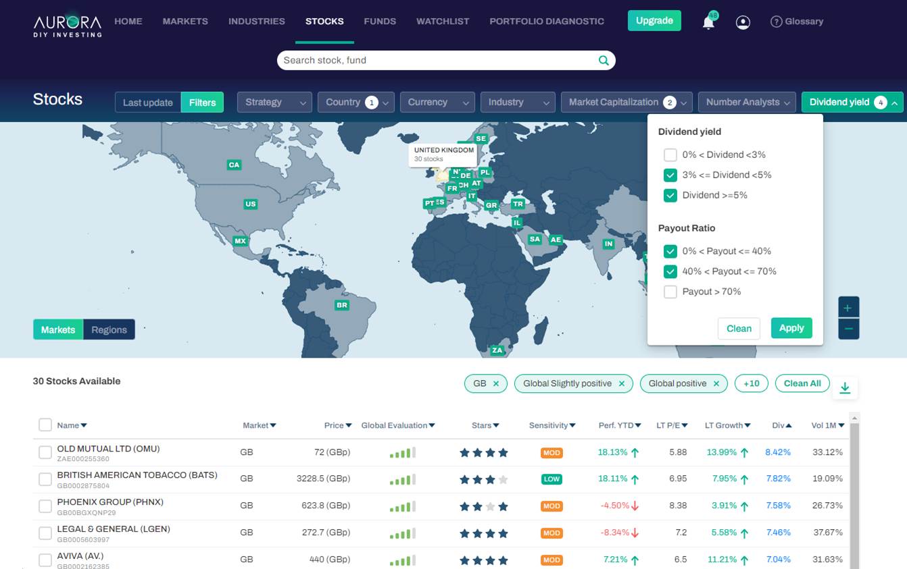Expand the Market Capitalization filter dropdown
The image size is (907, 569).
coord(627,102)
